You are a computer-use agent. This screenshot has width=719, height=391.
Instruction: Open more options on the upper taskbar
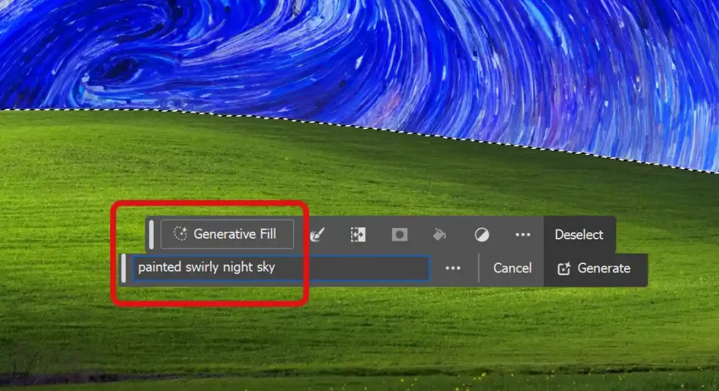coord(522,234)
